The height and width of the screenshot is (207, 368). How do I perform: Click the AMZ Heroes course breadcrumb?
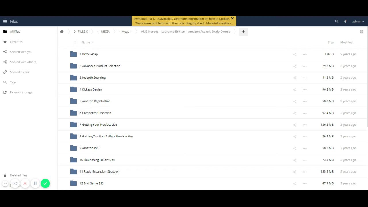tap(185, 32)
